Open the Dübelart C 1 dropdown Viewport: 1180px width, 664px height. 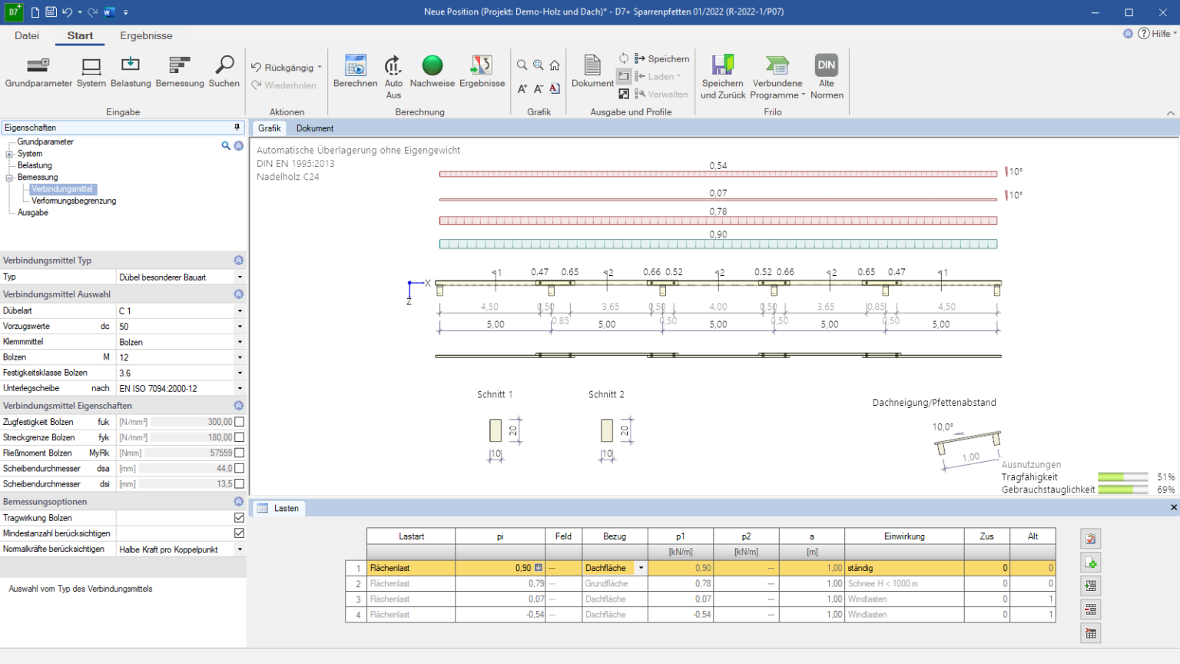[x=240, y=311]
